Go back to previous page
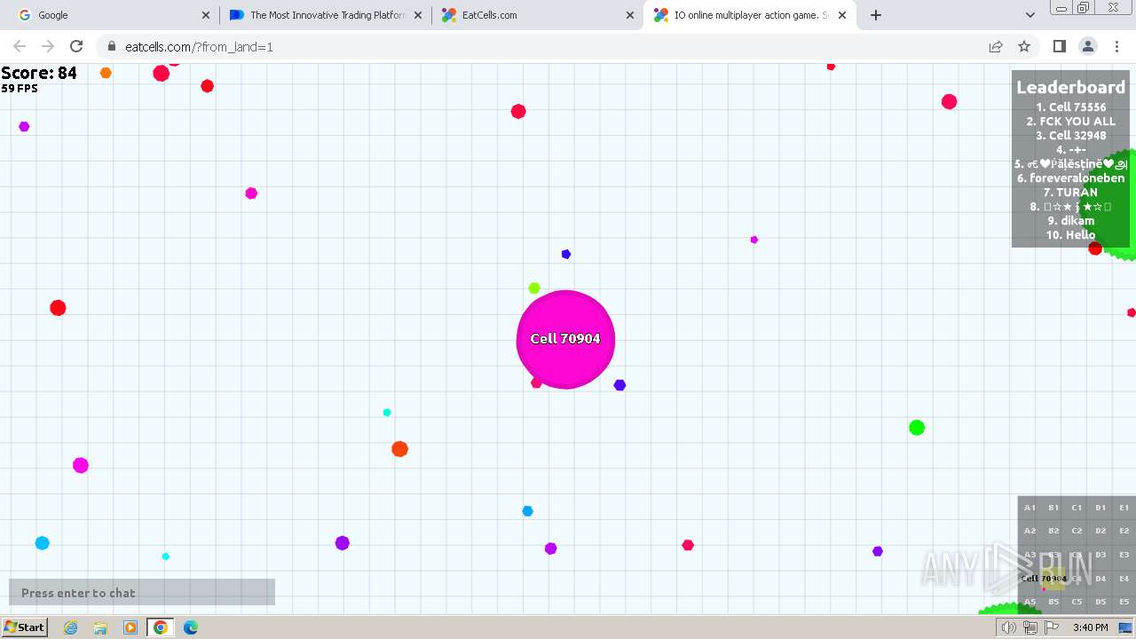The image size is (1136, 639). tap(20, 46)
